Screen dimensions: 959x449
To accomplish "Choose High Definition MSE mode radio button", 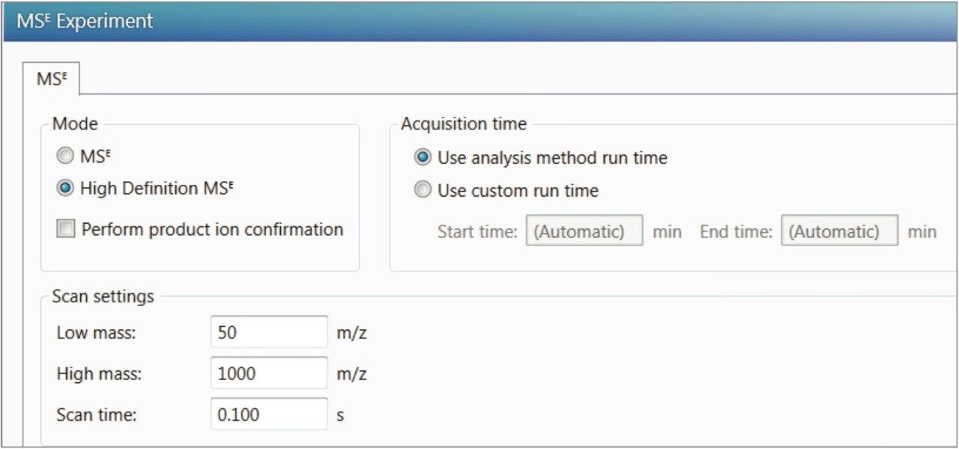I will tap(66, 189).
